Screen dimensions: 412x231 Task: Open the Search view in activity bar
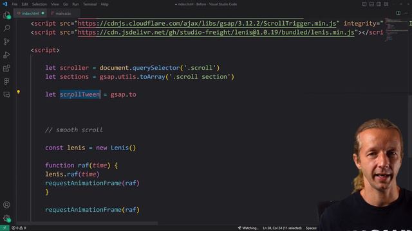7,28
